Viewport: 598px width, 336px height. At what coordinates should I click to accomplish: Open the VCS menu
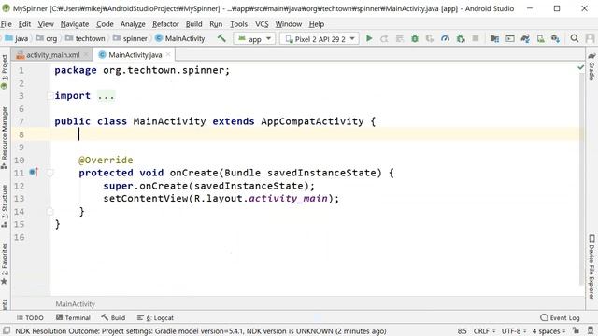pyautogui.click(x=262, y=24)
